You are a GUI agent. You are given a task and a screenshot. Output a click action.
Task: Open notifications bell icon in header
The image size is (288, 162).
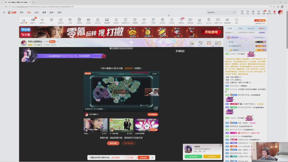[x=264, y=12]
